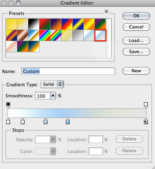Click OK to confirm the gradient

click(136, 16)
